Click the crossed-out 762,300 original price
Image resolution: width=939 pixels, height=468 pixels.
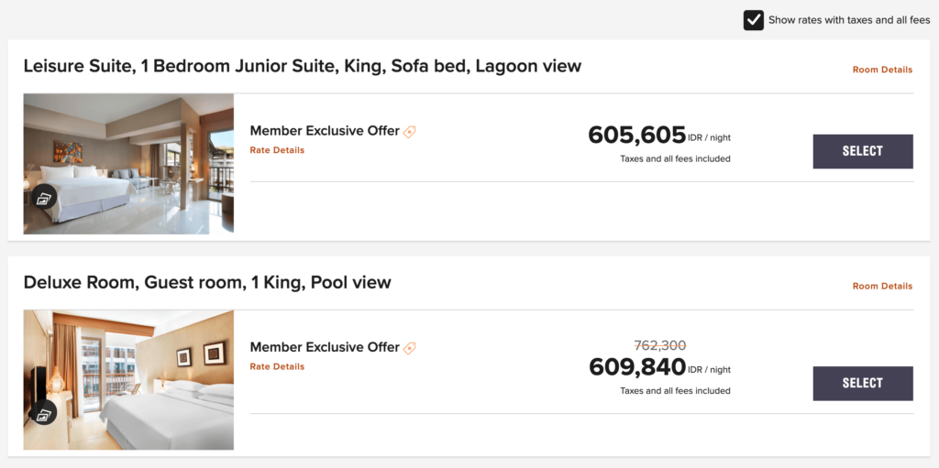(660, 345)
